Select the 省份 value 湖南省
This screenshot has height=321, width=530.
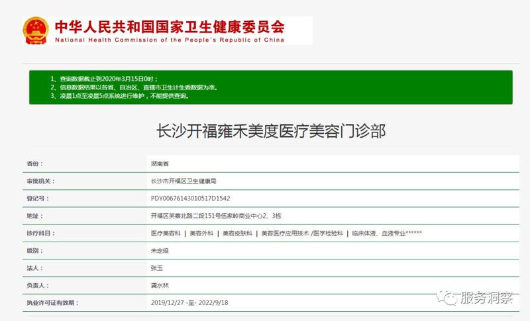pyautogui.click(x=160, y=163)
